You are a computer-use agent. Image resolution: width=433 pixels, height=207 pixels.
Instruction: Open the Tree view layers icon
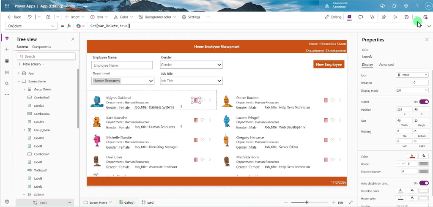(7, 38)
